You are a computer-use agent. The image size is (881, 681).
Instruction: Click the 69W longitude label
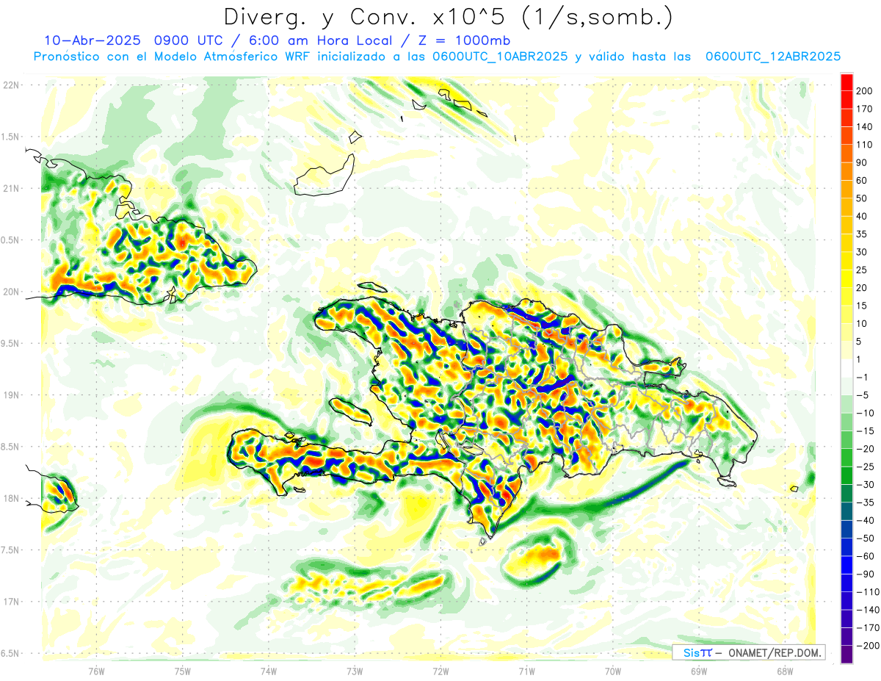tap(698, 671)
